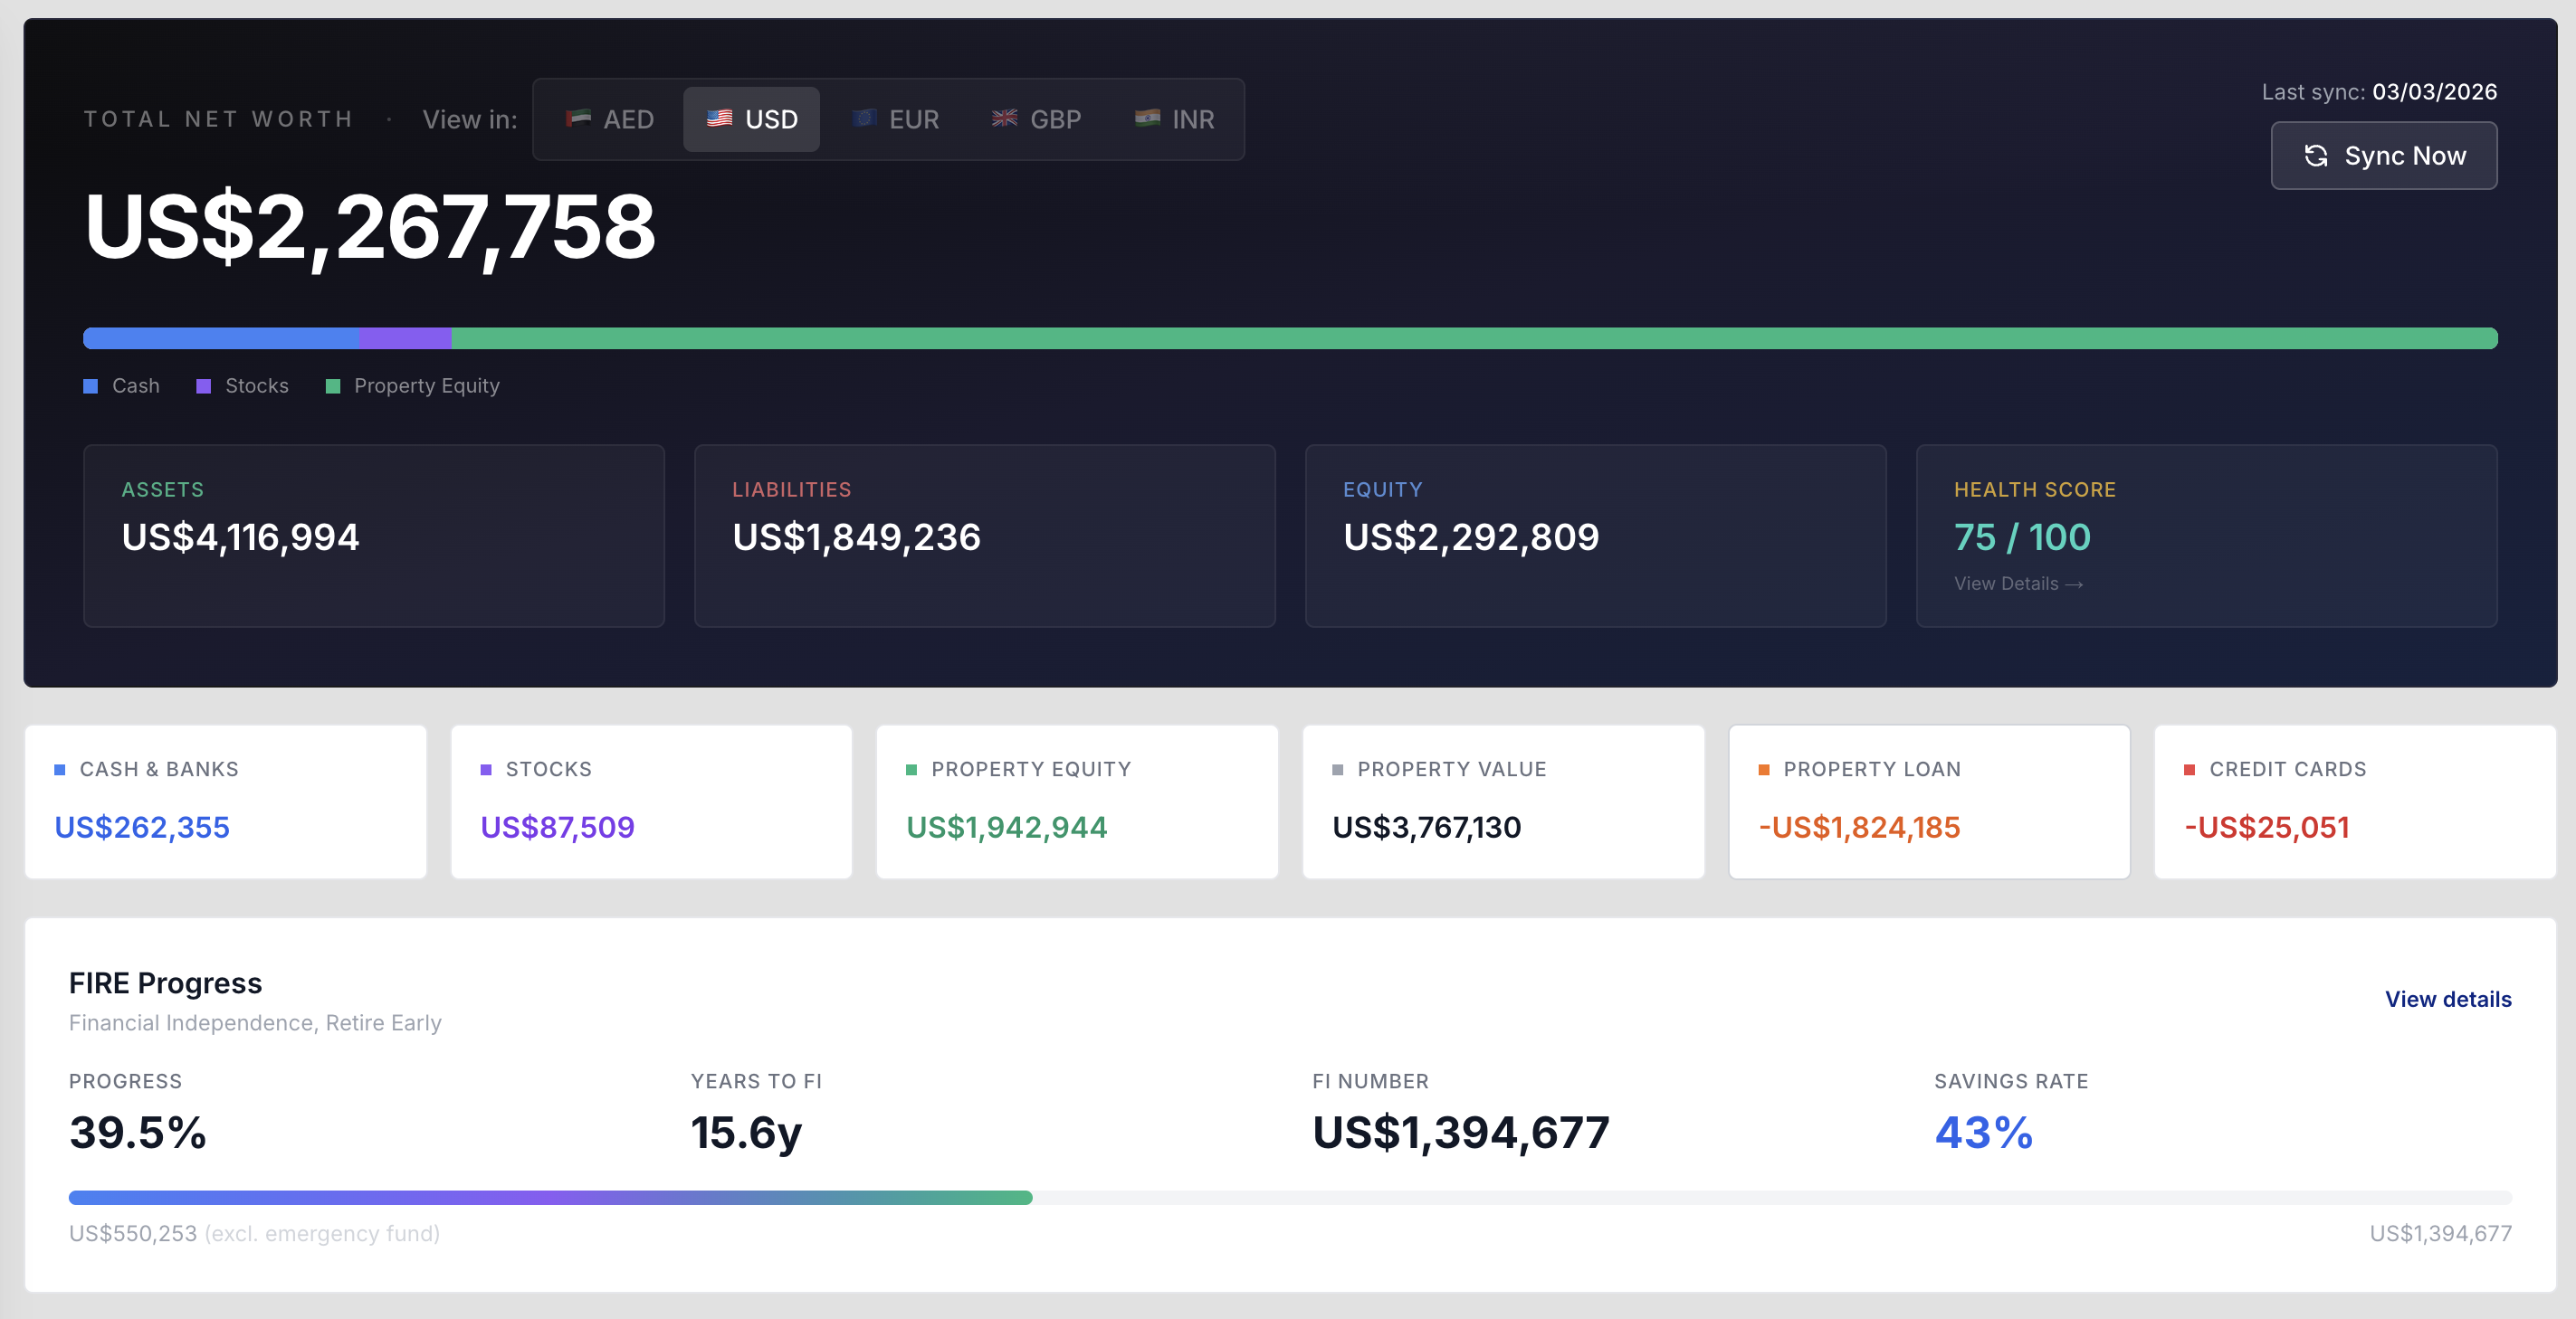This screenshot has height=1319, width=2576.
Task: Toggle the Cash legend item
Action: (x=120, y=385)
